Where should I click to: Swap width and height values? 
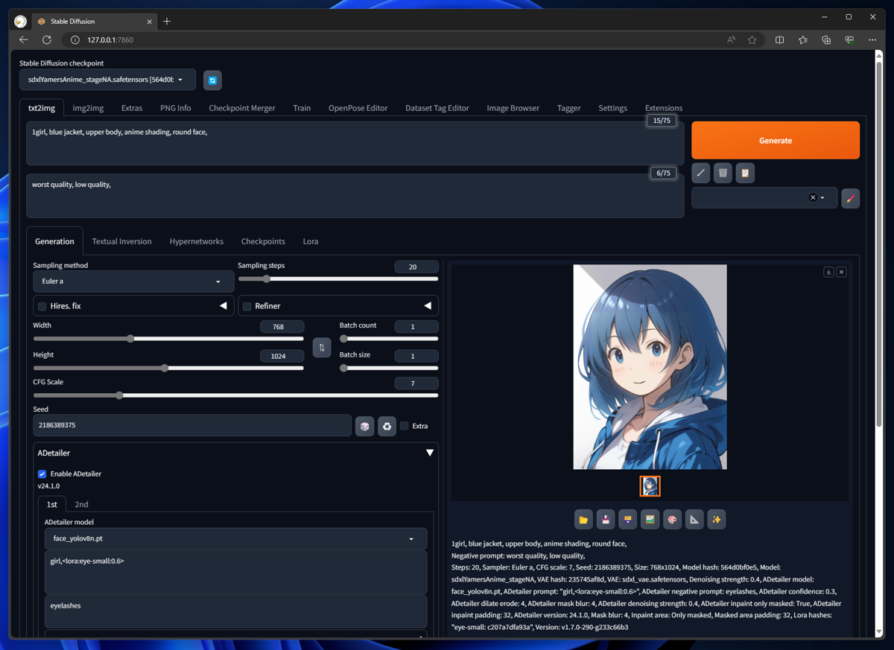[x=322, y=348]
